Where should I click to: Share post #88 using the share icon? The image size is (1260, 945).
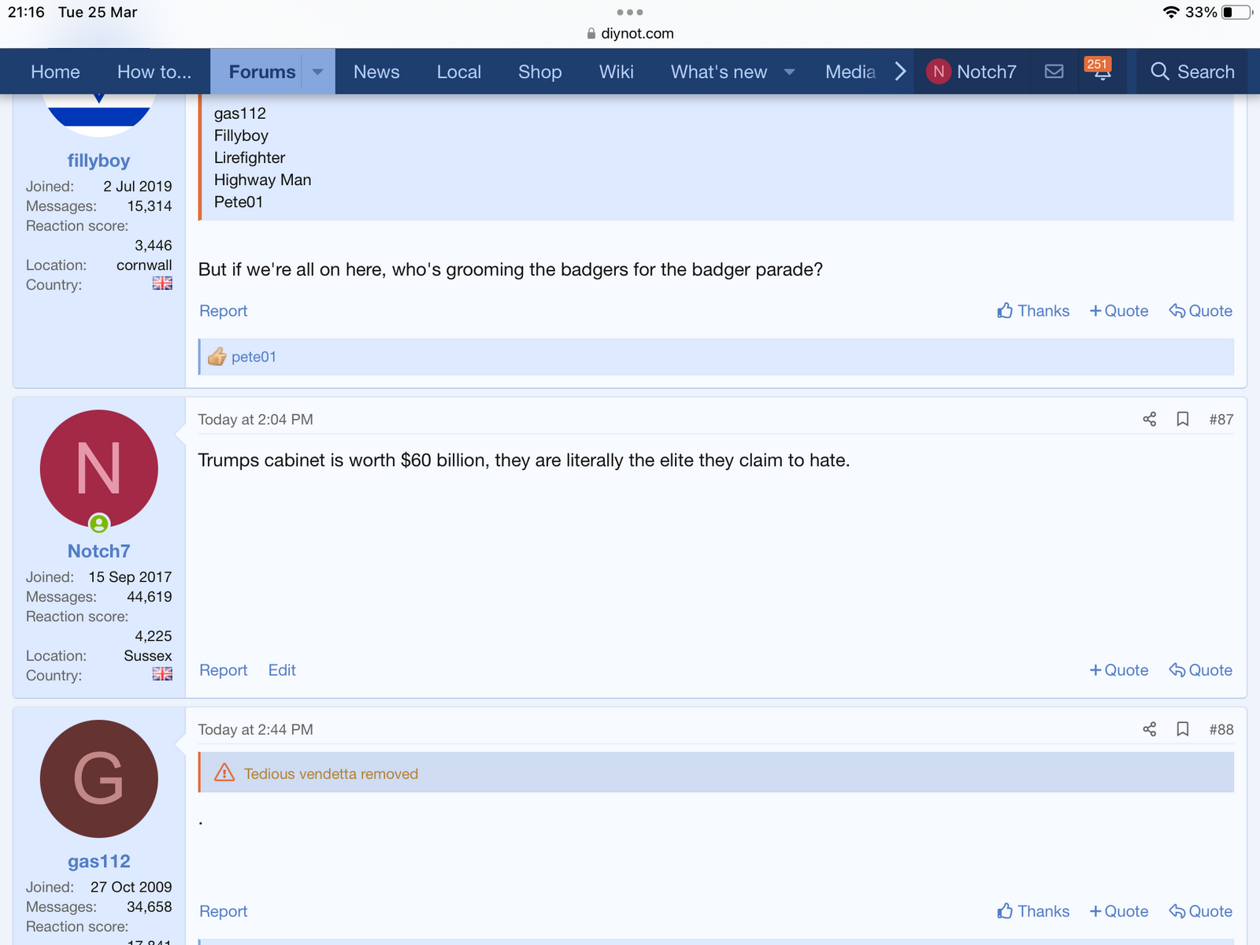coord(1149,729)
